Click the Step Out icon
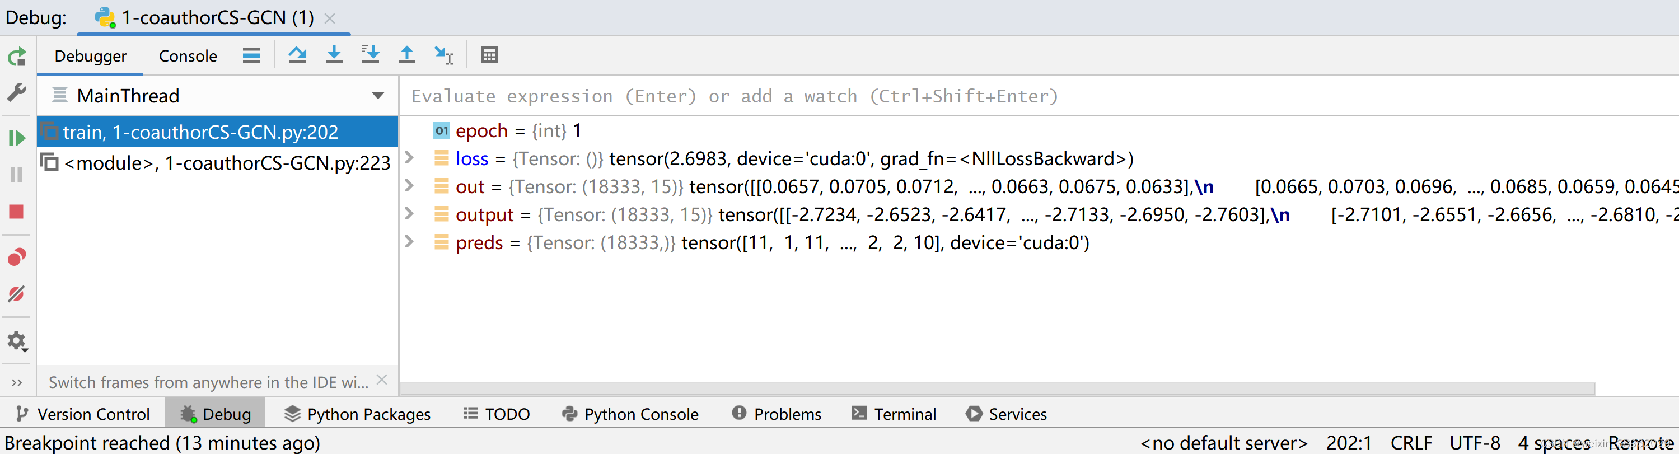 (406, 55)
